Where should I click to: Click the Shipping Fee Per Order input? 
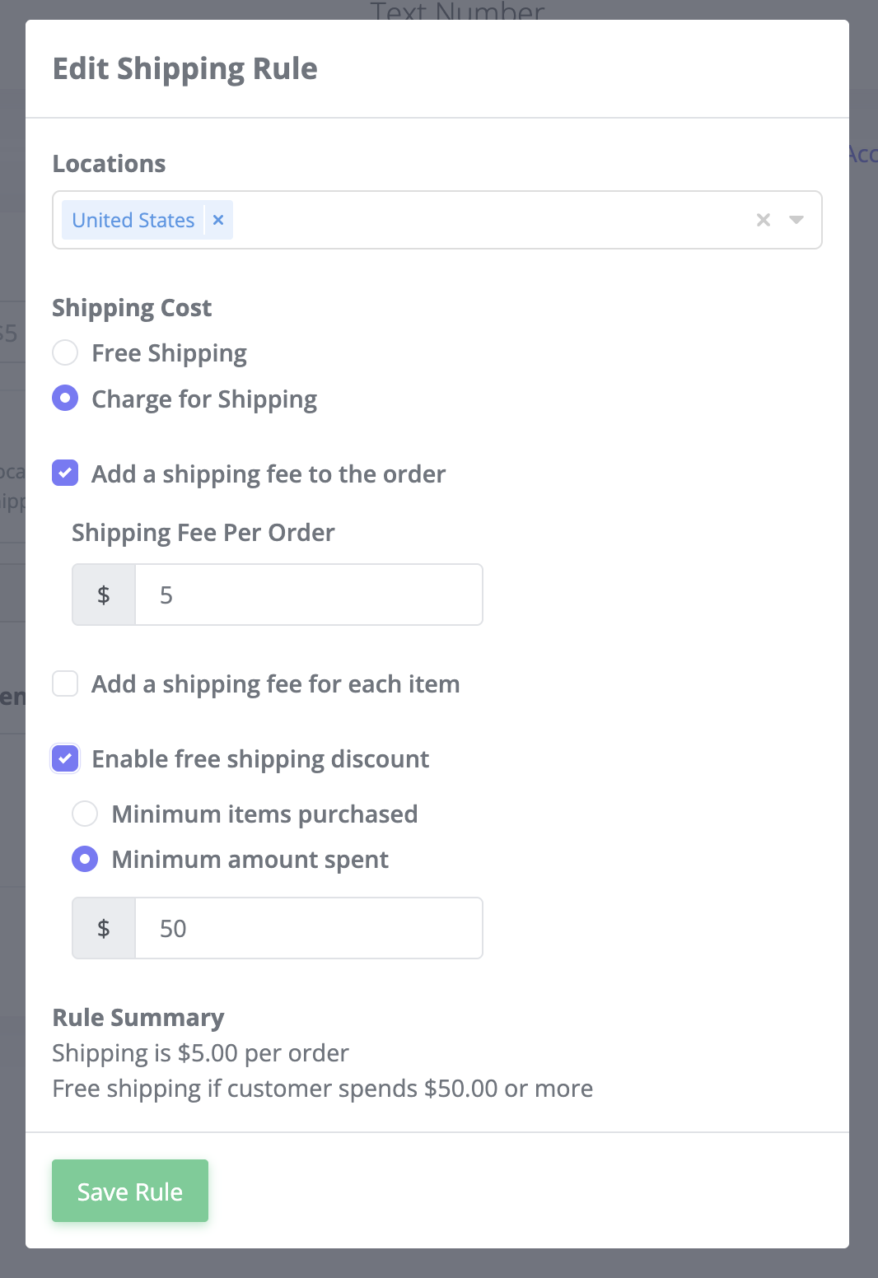pos(309,595)
